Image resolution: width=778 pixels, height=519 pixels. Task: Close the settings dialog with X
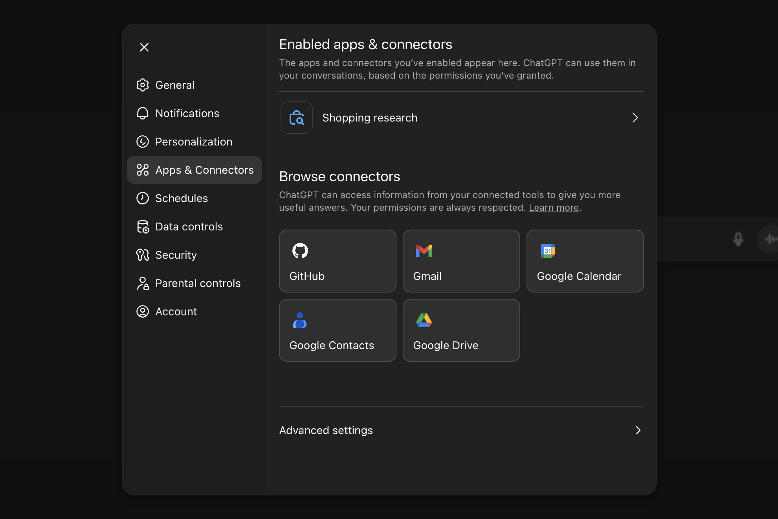[x=144, y=47]
